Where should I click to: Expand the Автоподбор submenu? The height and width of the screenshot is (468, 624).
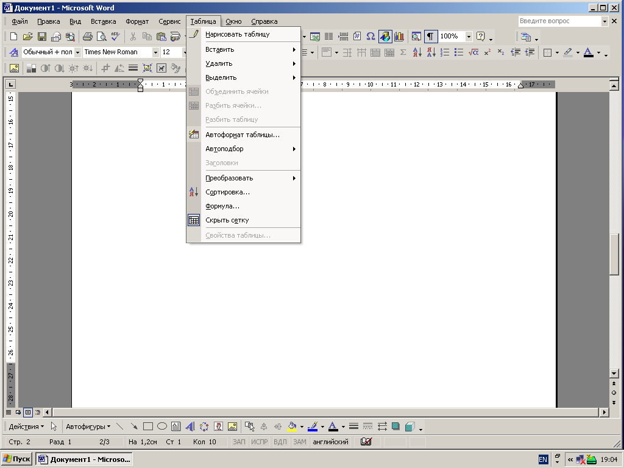[x=243, y=149]
